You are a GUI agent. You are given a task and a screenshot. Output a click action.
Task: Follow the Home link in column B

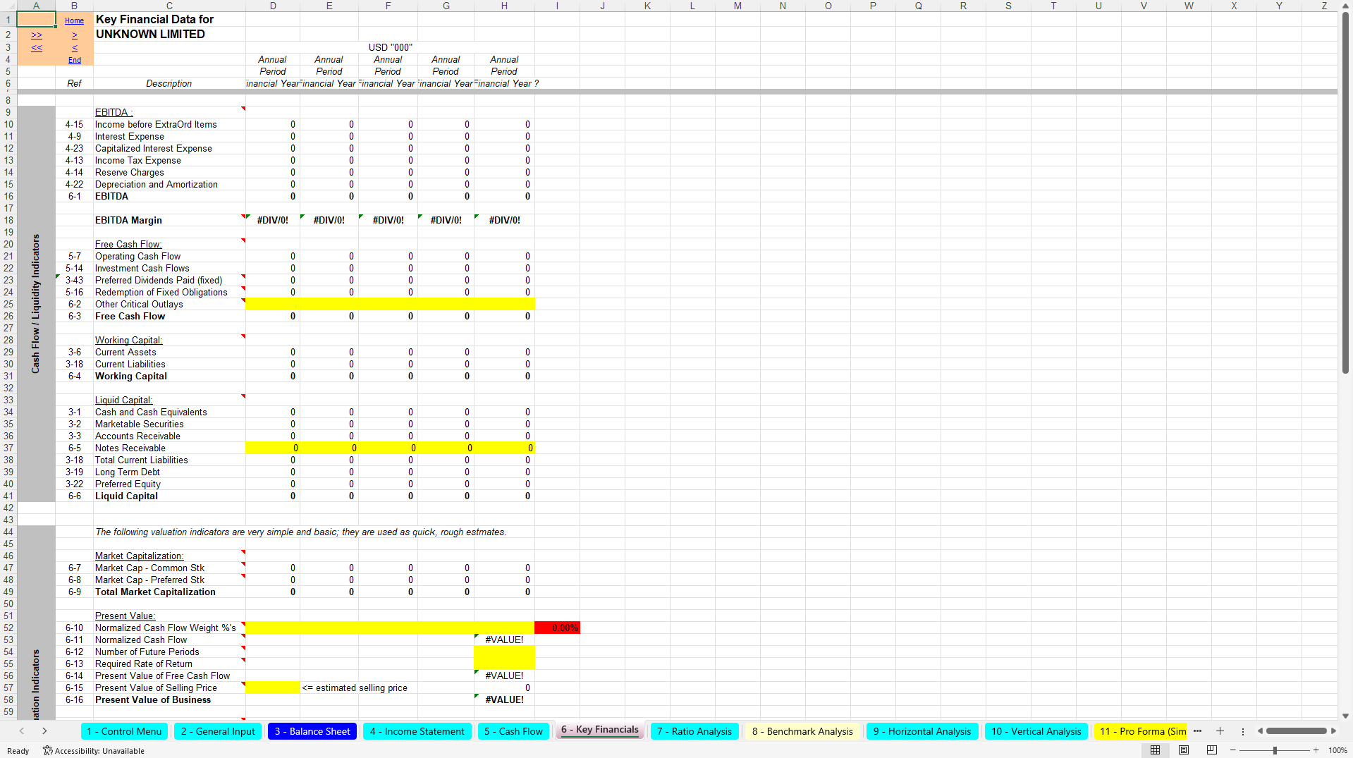pyautogui.click(x=74, y=20)
